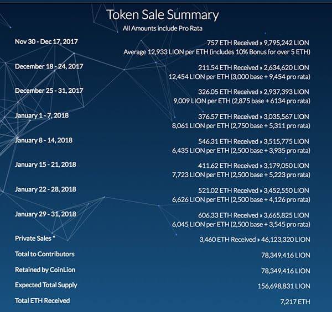Screen dimensions: 332x312
Task: Click the 7,723 LION per ETH line
Action: pyautogui.click(x=240, y=174)
